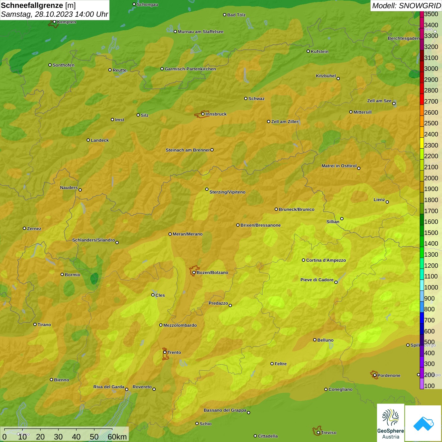Click the 2300 m yellow legend swatch
The height and width of the screenshot is (442, 442).
click(x=422, y=143)
